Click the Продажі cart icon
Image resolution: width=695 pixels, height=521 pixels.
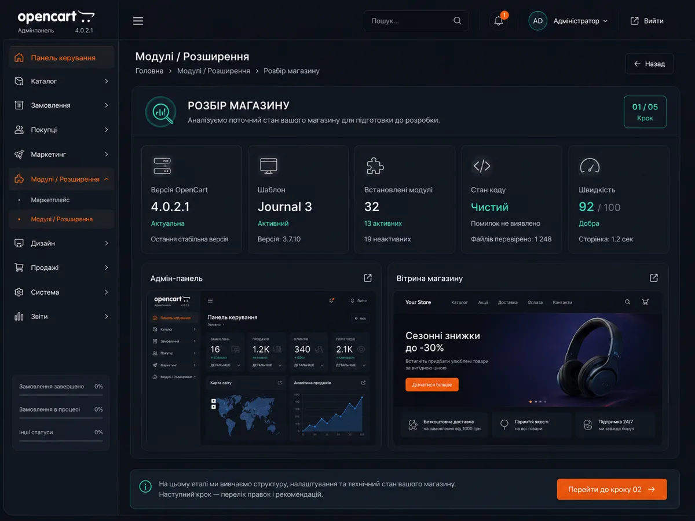click(19, 267)
